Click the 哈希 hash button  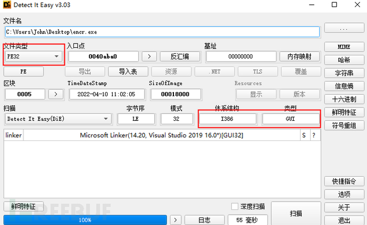tap(344, 60)
